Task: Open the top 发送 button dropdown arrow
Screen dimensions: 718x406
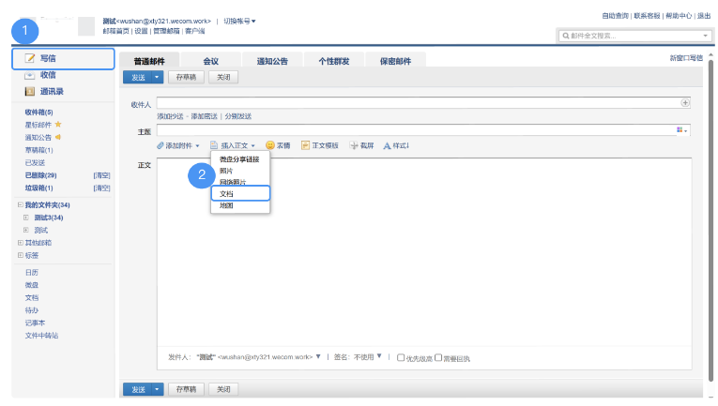Action: pyautogui.click(x=157, y=77)
